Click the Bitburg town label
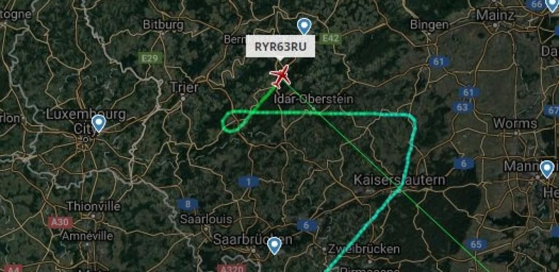The height and width of the screenshot is (272, 559). (x=163, y=25)
